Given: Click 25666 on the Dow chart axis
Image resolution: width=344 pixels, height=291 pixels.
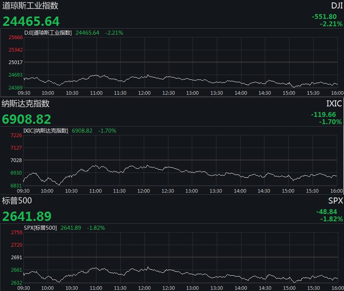Looking at the screenshot, I should click(15, 37).
